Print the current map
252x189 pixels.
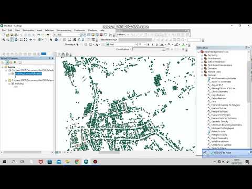coord(16,35)
